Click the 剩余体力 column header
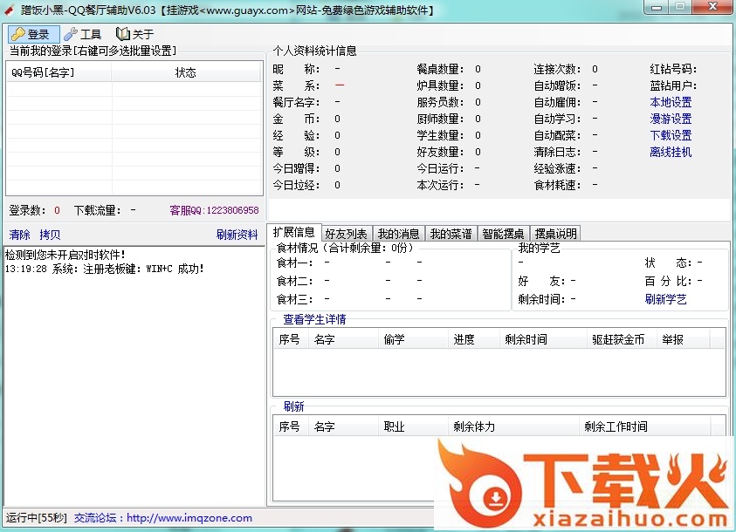This screenshot has width=736, height=532. (513, 426)
